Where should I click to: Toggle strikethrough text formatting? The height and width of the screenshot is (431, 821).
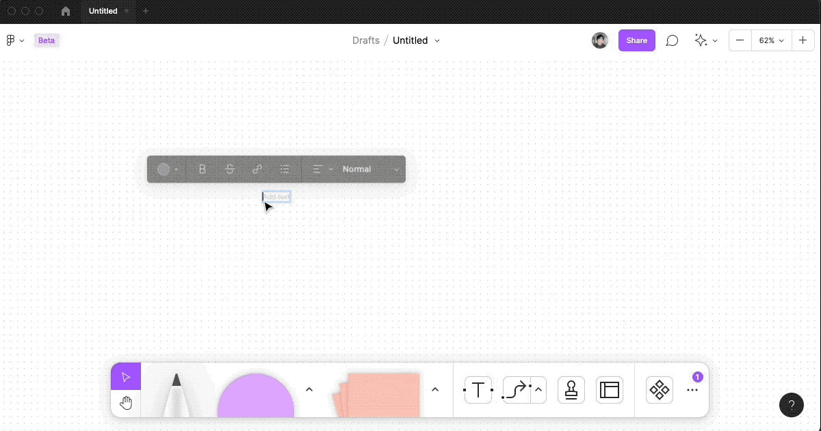tap(230, 169)
